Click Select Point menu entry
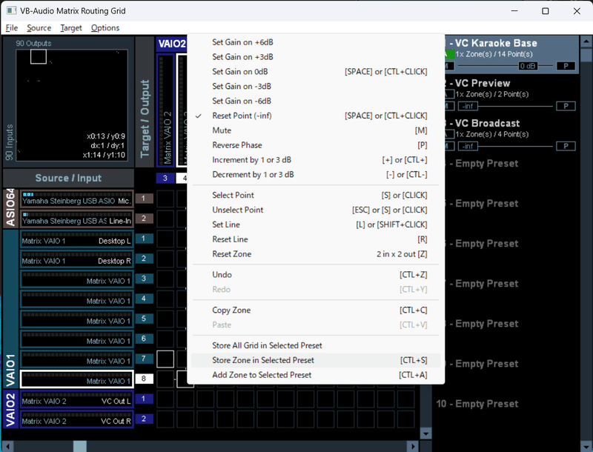The image size is (593, 452). 316,195
